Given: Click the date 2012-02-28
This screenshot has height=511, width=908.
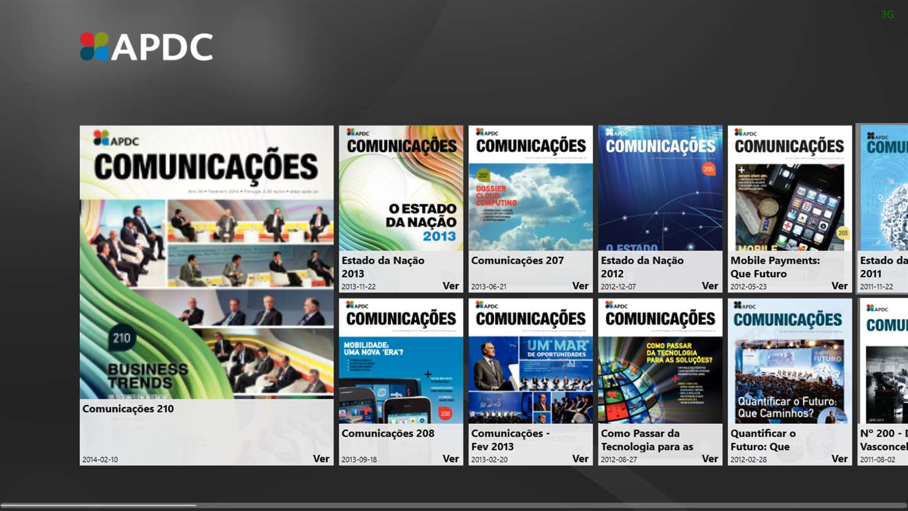Looking at the screenshot, I should click(x=748, y=459).
